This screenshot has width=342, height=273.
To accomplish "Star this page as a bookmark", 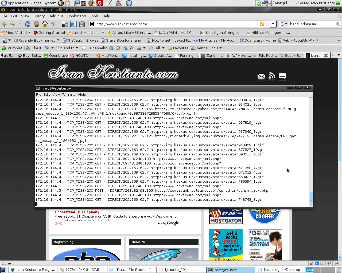I will tap(267, 24).
